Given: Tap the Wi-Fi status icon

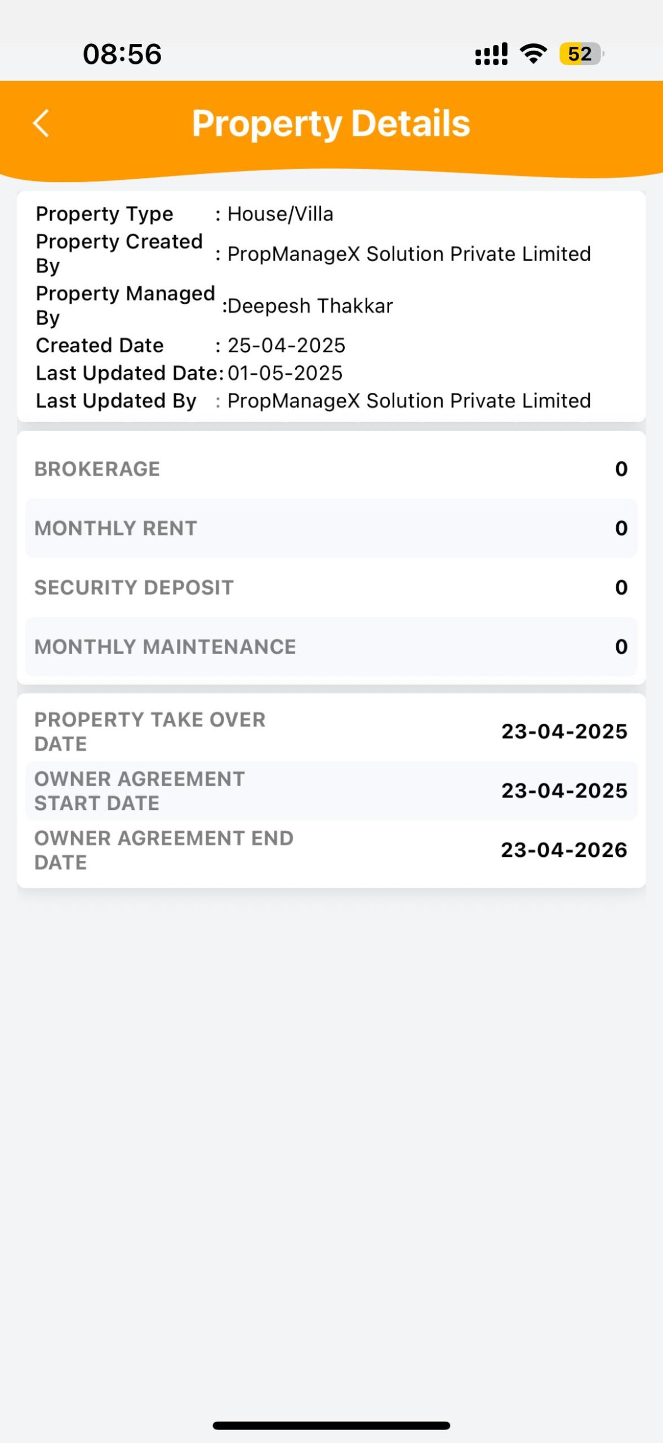Looking at the screenshot, I should point(533,54).
